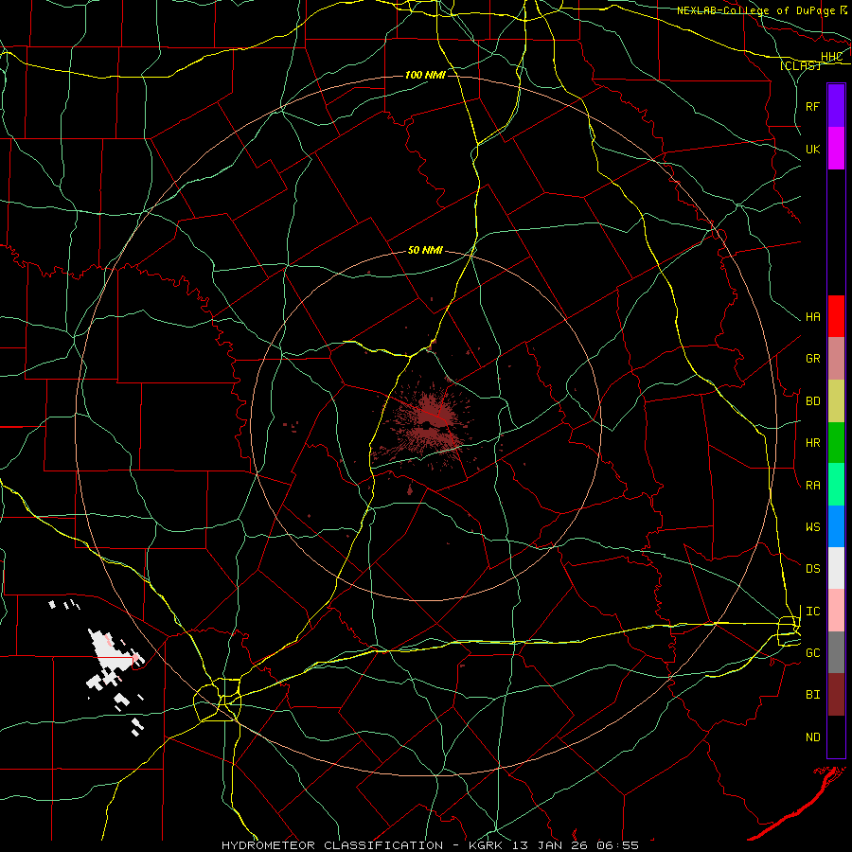The image size is (852, 852).
Task: Pick the HR green legend swatch
Action: click(836, 443)
